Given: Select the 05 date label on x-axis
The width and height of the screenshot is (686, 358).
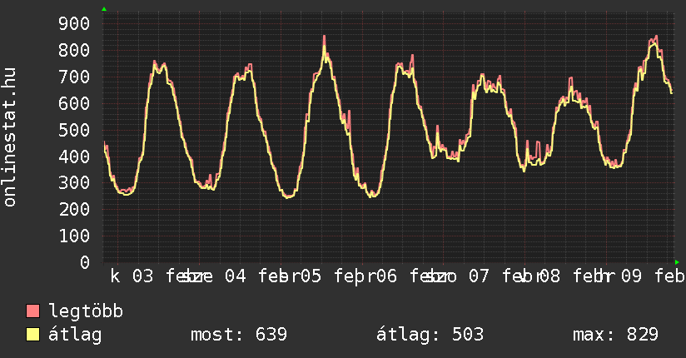Looking at the screenshot, I should pos(311,276).
